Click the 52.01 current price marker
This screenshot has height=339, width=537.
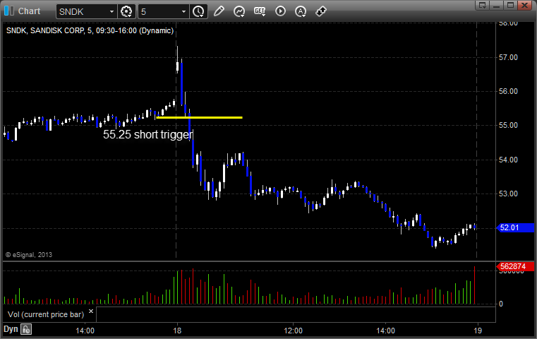pos(515,227)
